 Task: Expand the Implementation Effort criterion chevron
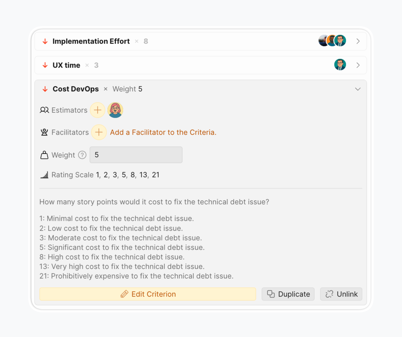pyautogui.click(x=358, y=41)
